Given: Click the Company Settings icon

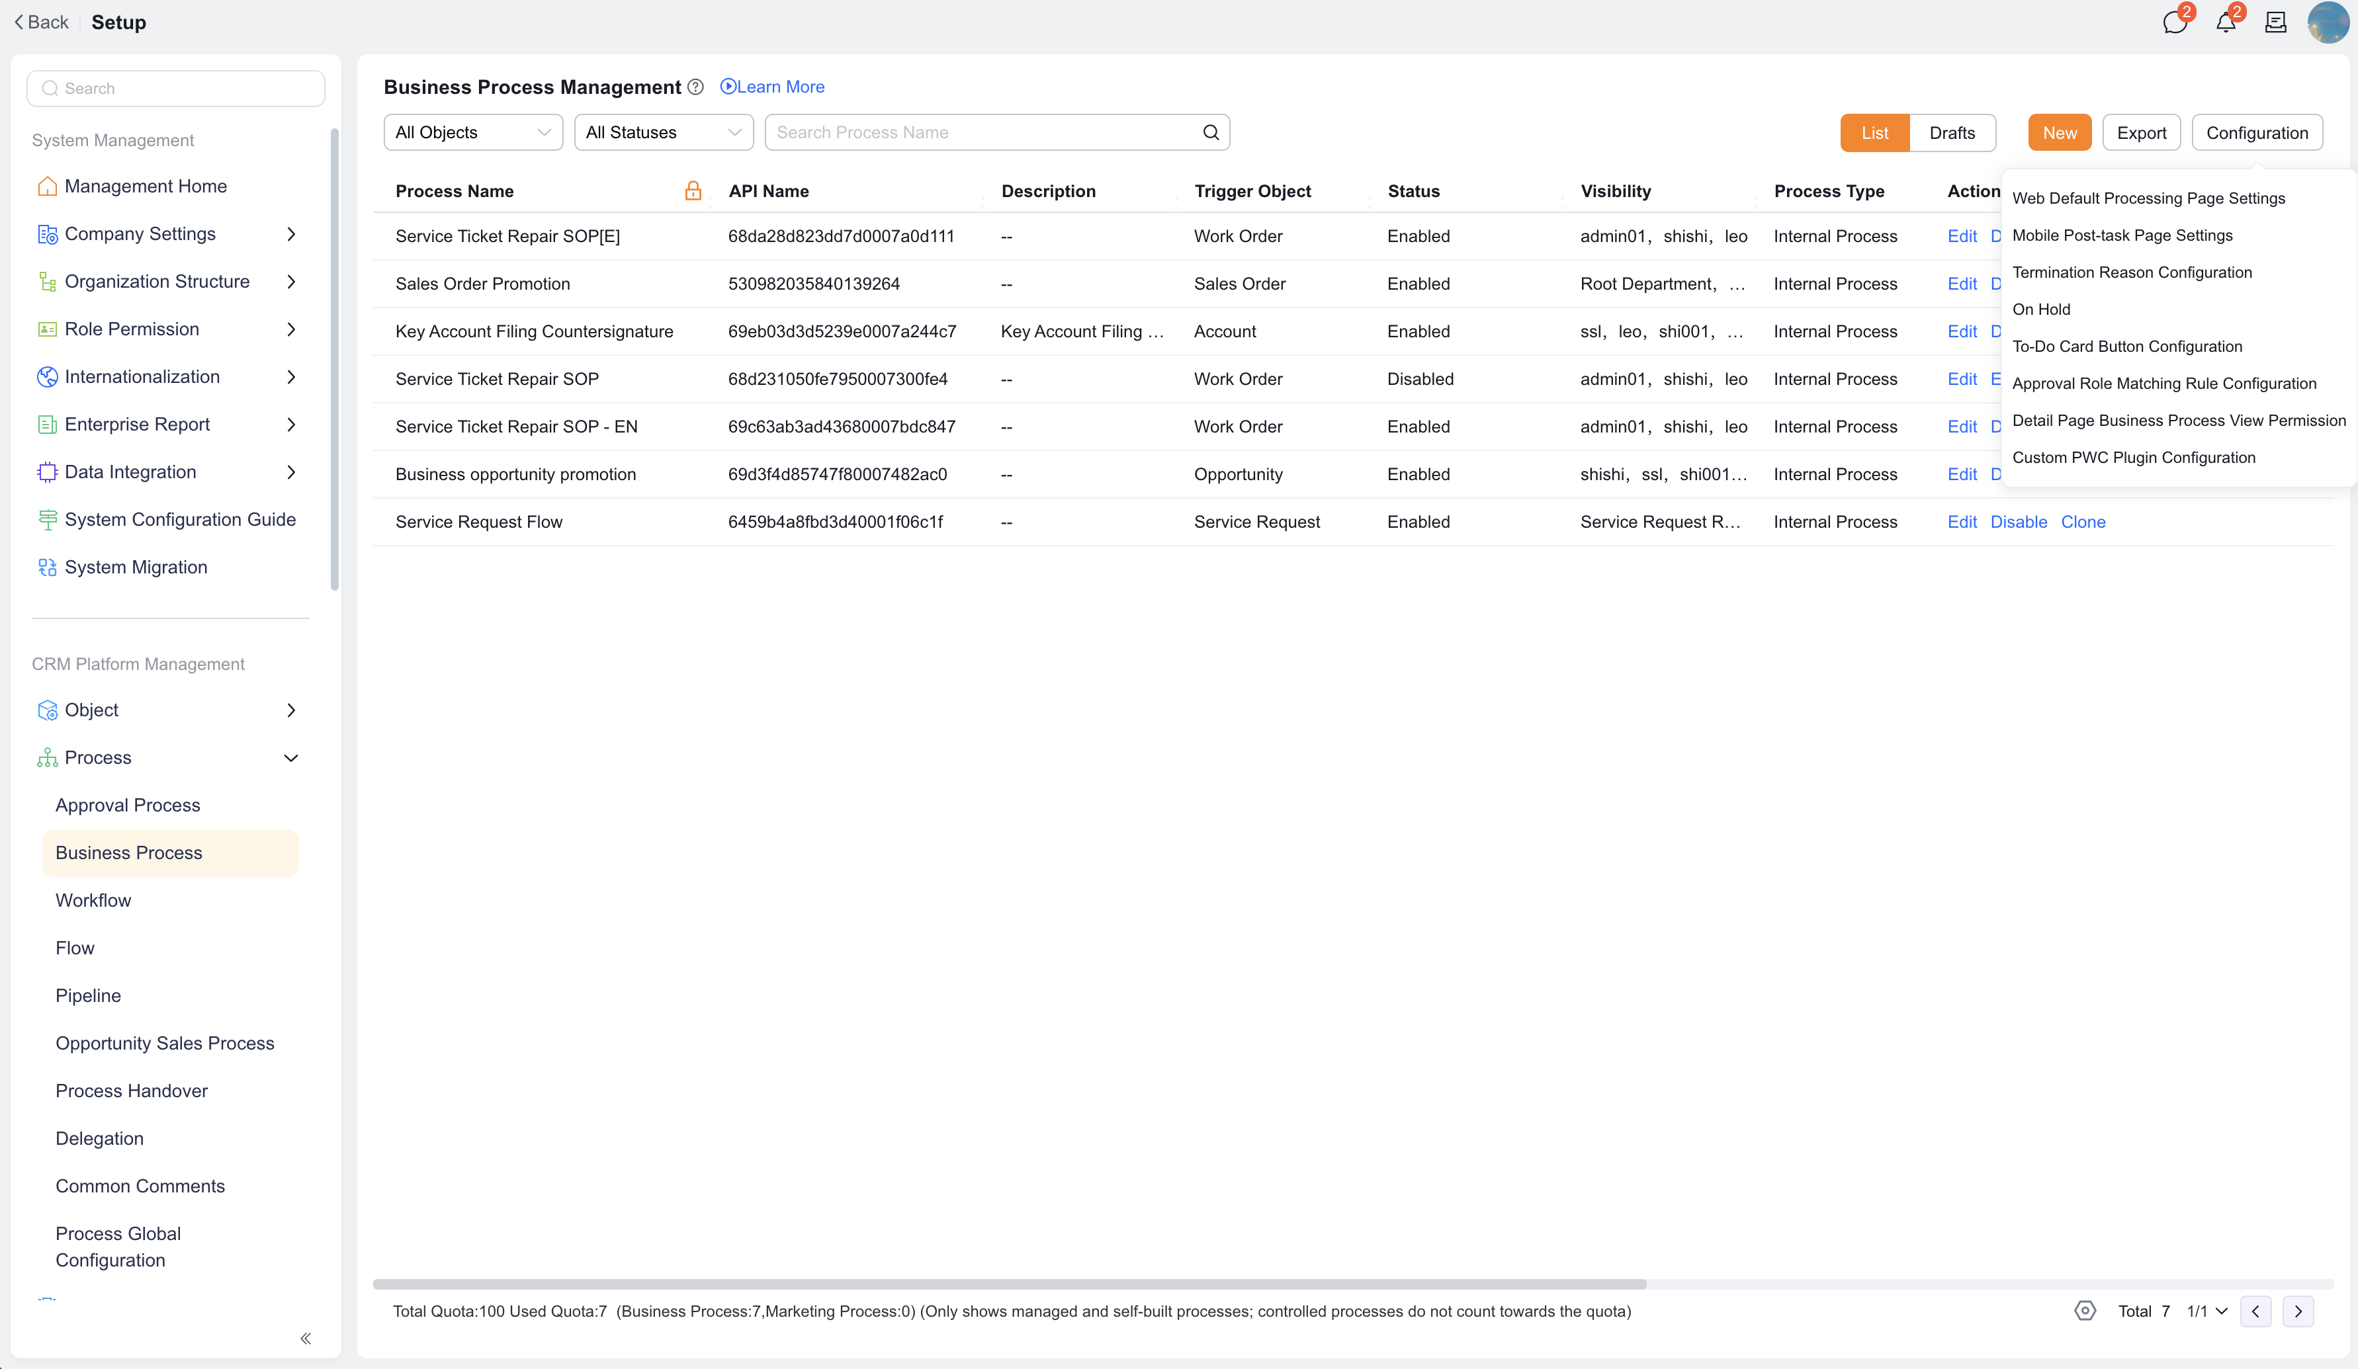Looking at the screenshot, I should (47, 233).
